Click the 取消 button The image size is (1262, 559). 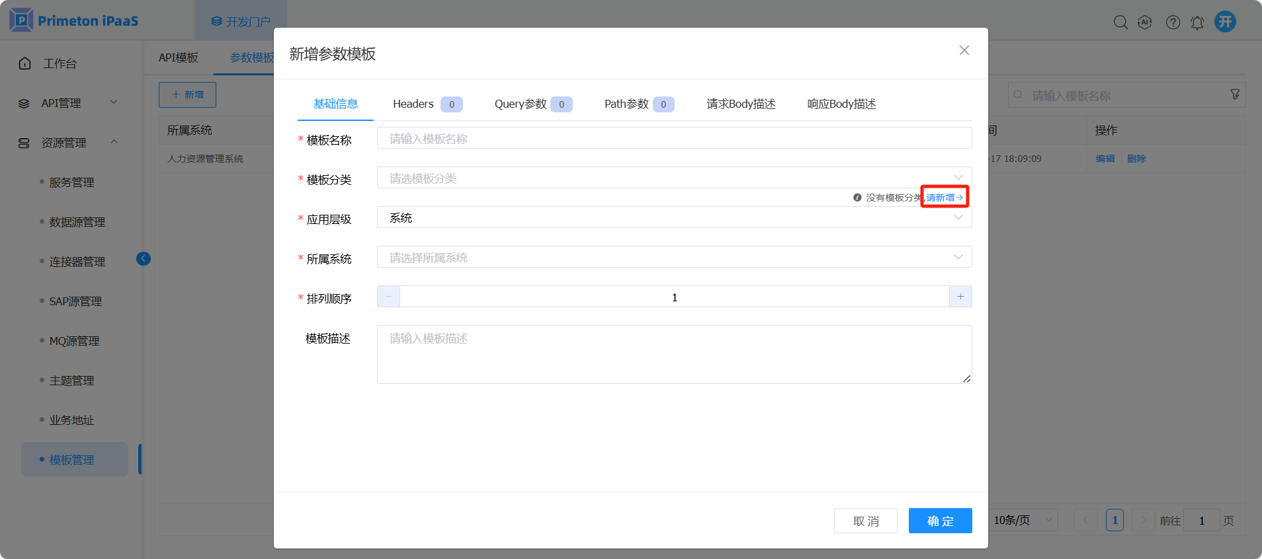coord(865,521)
